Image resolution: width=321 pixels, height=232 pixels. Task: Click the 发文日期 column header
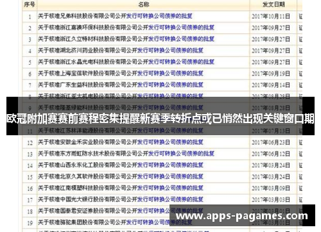pyautogui.click(x=273, y=4)
